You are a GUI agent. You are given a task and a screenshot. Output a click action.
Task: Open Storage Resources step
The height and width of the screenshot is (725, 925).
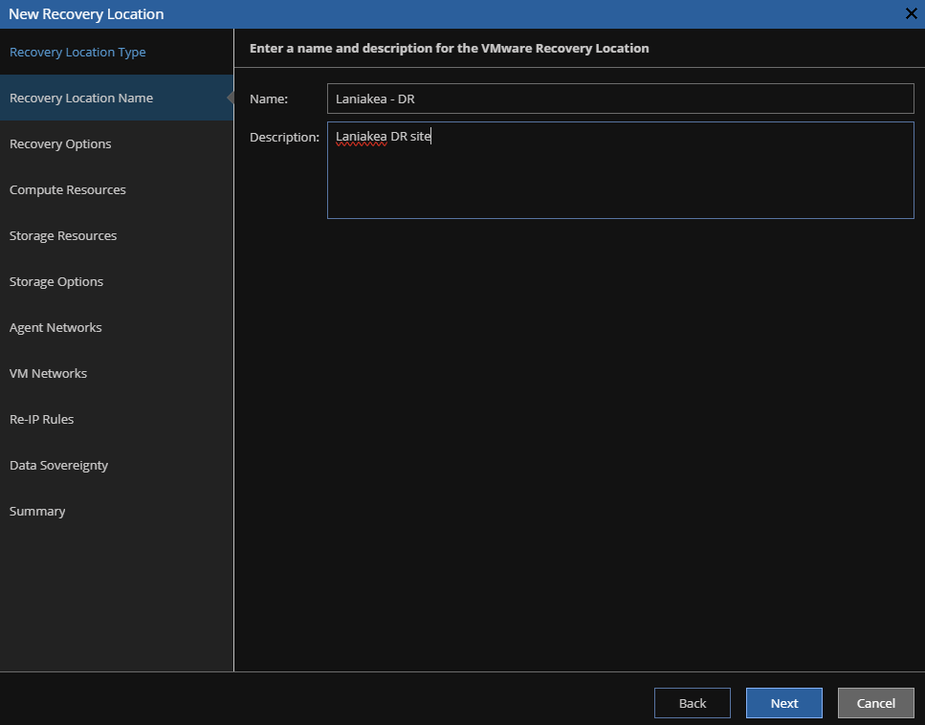[x=117, y=236]
